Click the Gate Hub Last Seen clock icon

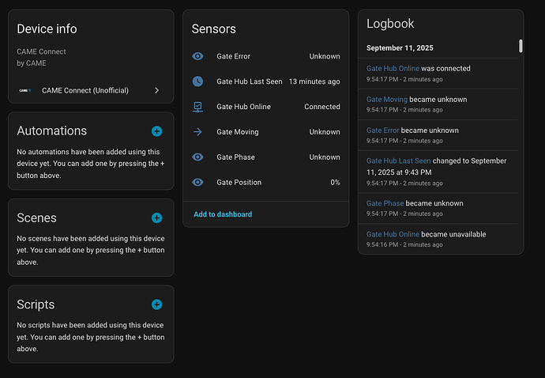click(x=198, y=81)
